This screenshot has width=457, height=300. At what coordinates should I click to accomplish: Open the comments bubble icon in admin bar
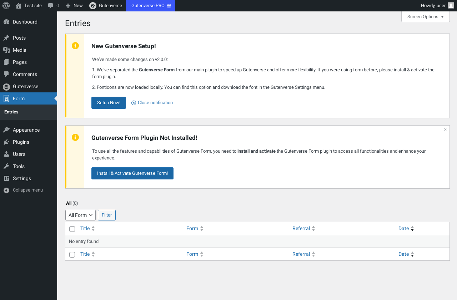pyautogui.click(x=51, y=6)
